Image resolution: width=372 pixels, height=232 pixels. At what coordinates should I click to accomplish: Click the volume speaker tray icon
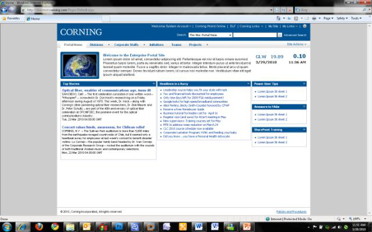tap(339, 227)
